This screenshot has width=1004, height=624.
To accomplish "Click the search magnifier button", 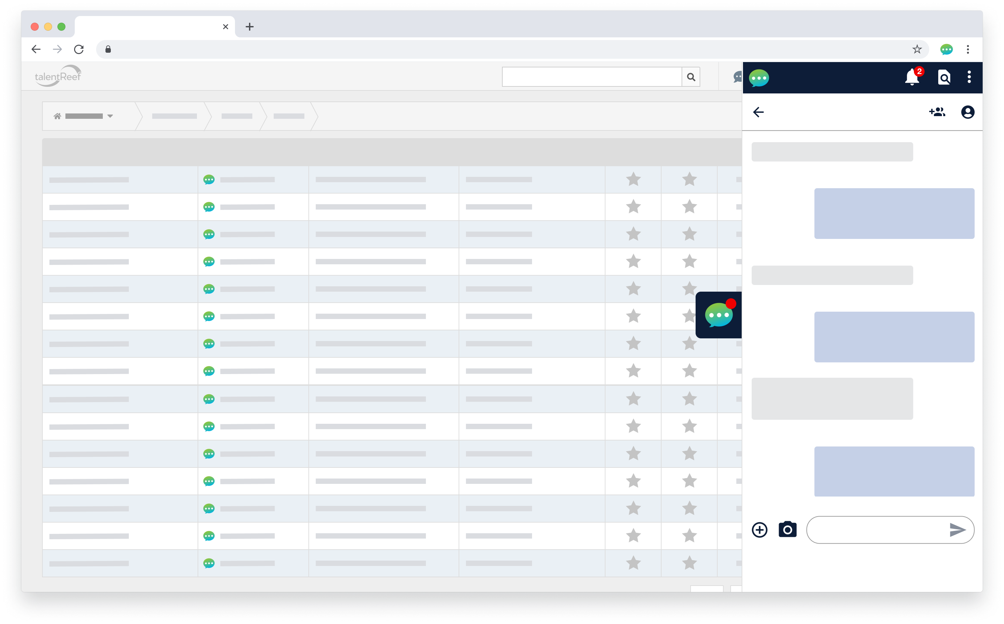I will point(691,77).
